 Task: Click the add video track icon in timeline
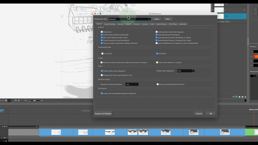pyautogui.click(x=4, y=126)
